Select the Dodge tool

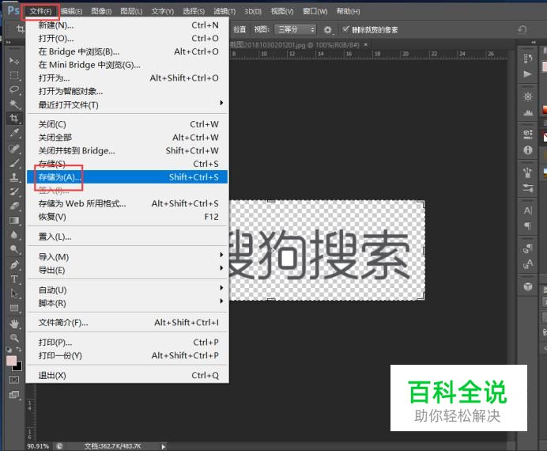(x=14, y=249)
